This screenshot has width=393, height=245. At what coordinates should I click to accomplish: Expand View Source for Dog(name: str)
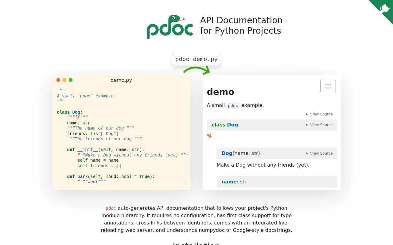(319, 153)
